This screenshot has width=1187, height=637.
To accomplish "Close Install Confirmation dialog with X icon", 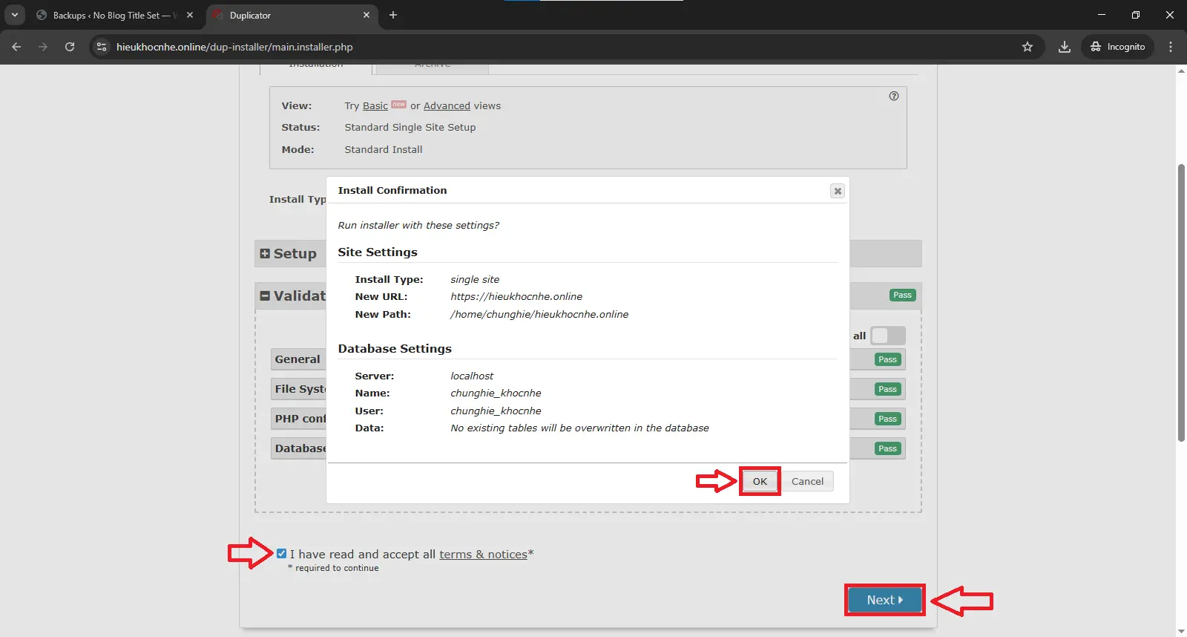I will pos(838,191).
